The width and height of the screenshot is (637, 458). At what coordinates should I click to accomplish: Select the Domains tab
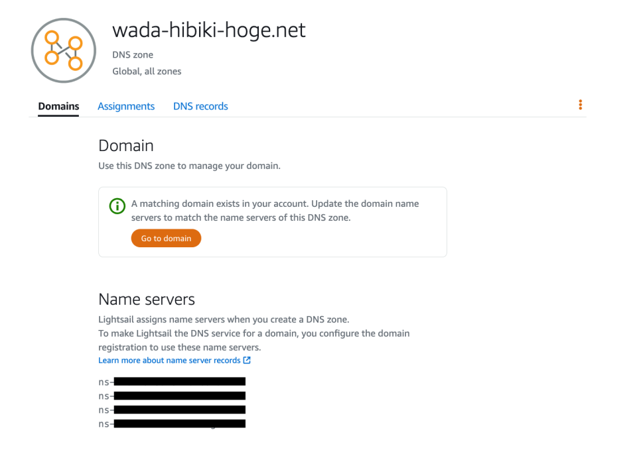pos(58,106)
